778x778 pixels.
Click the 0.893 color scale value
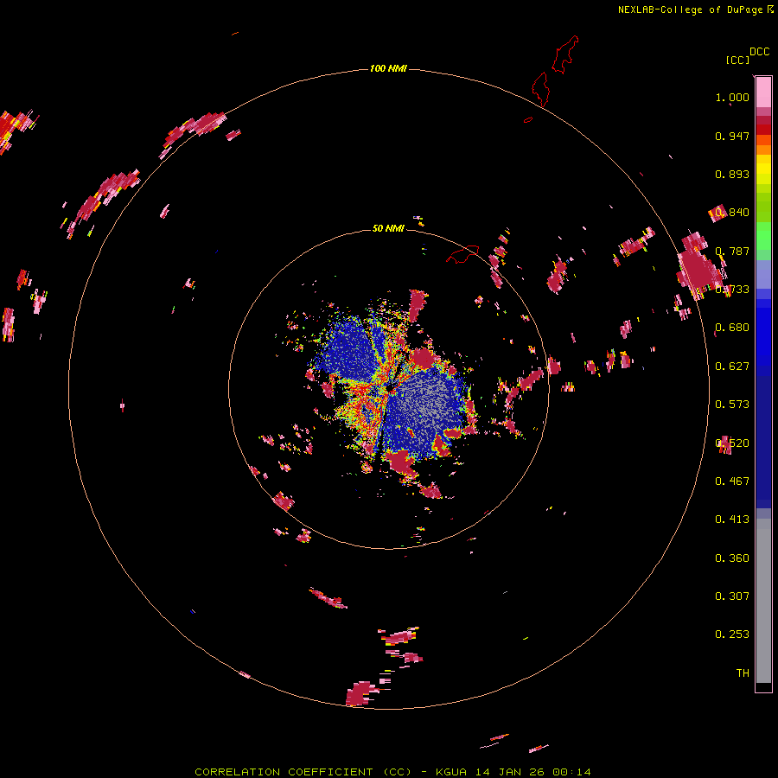click(732, 174)
